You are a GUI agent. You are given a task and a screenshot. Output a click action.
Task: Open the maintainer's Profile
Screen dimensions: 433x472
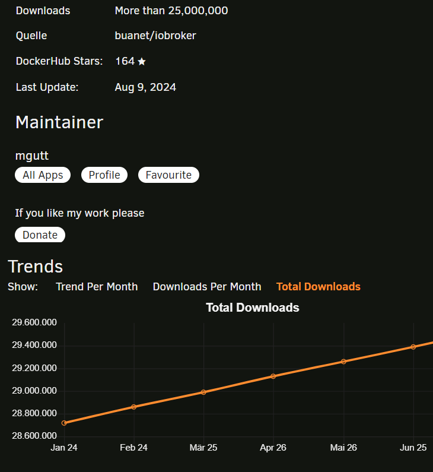pyautogui.click(x=104, y=175)
